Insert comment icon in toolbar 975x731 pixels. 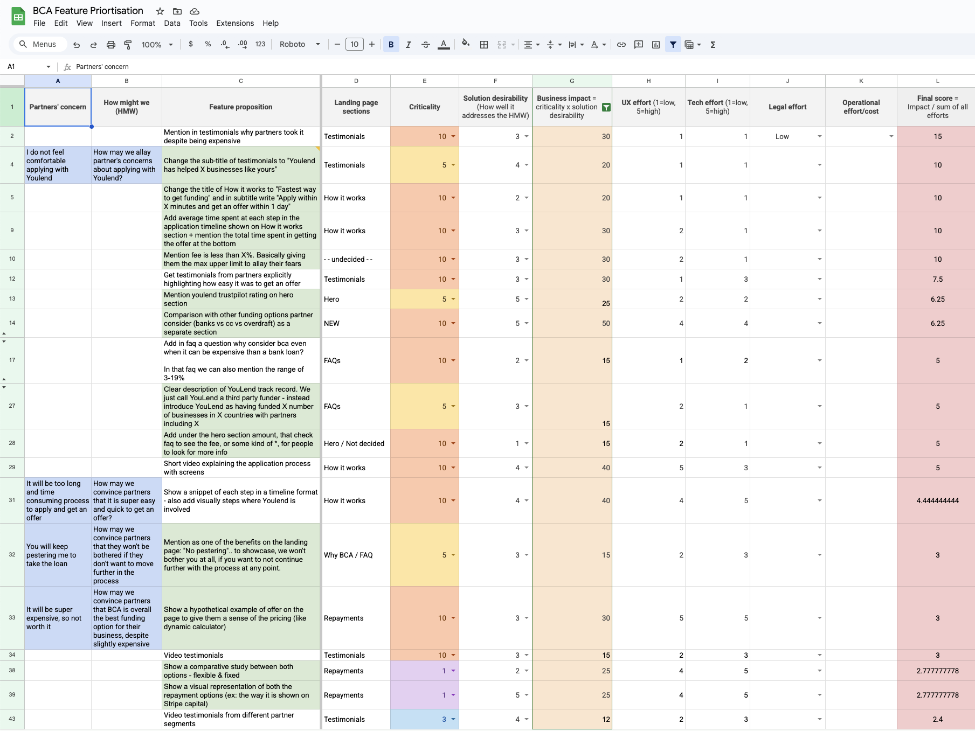point(639,45)
